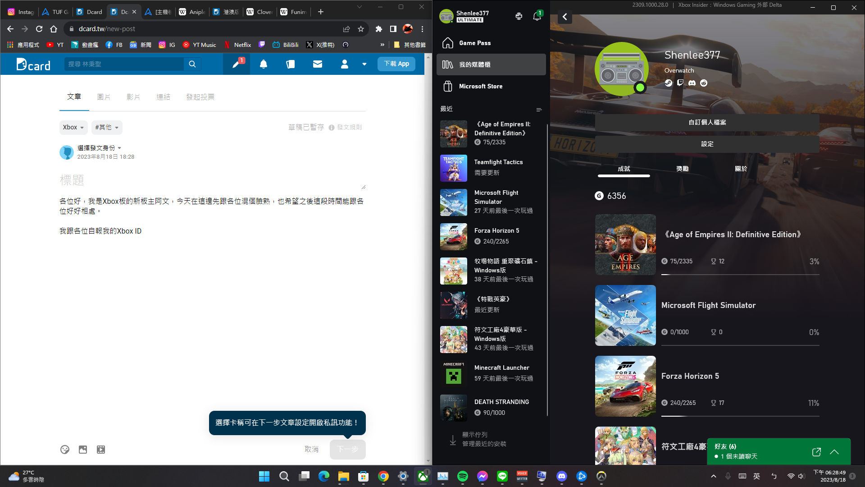Toggle the Chrome side panel
The image size is (865, 487).
[393, 29]
